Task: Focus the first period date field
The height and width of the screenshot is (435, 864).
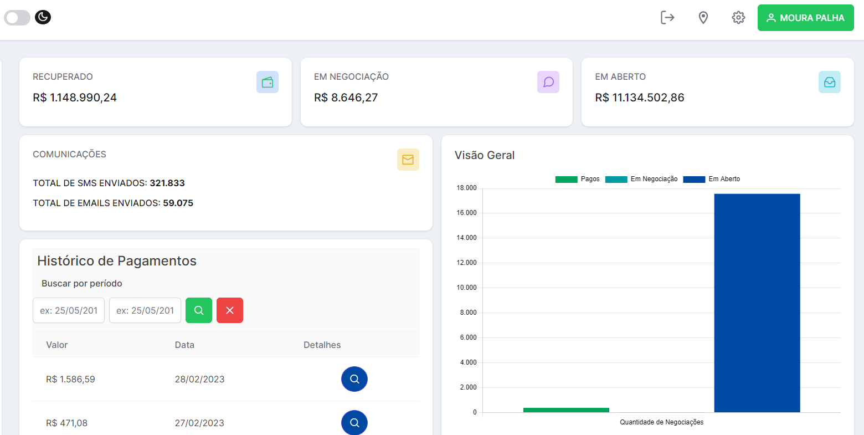Action: 69,310
